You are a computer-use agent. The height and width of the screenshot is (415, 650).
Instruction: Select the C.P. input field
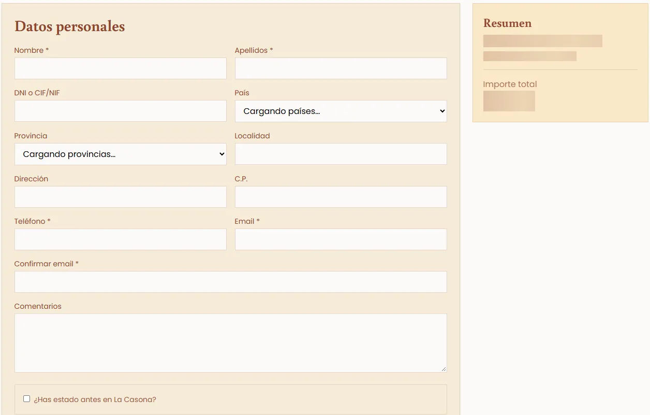click(x=341, y=197)
